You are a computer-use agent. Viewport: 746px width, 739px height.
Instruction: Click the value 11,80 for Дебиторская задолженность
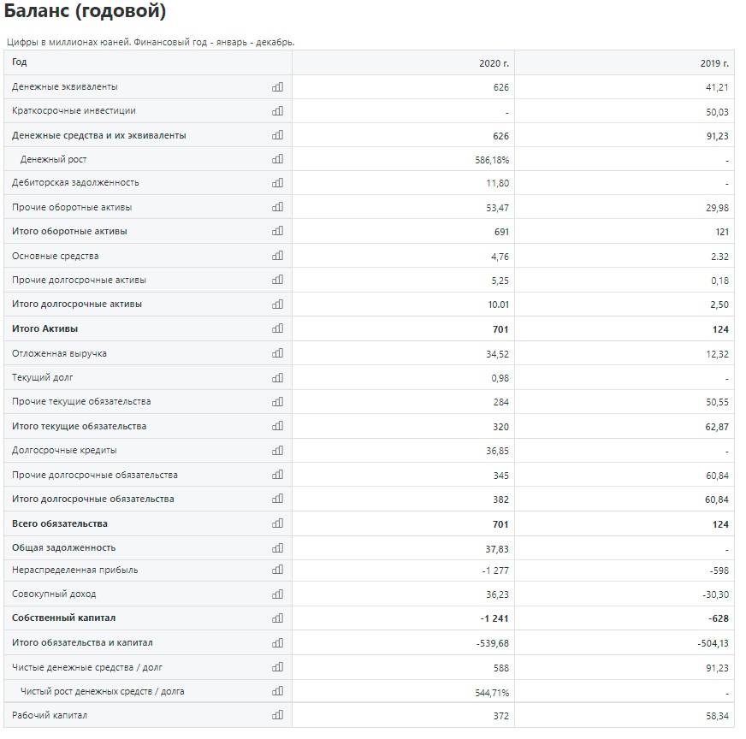click(498, 183)
